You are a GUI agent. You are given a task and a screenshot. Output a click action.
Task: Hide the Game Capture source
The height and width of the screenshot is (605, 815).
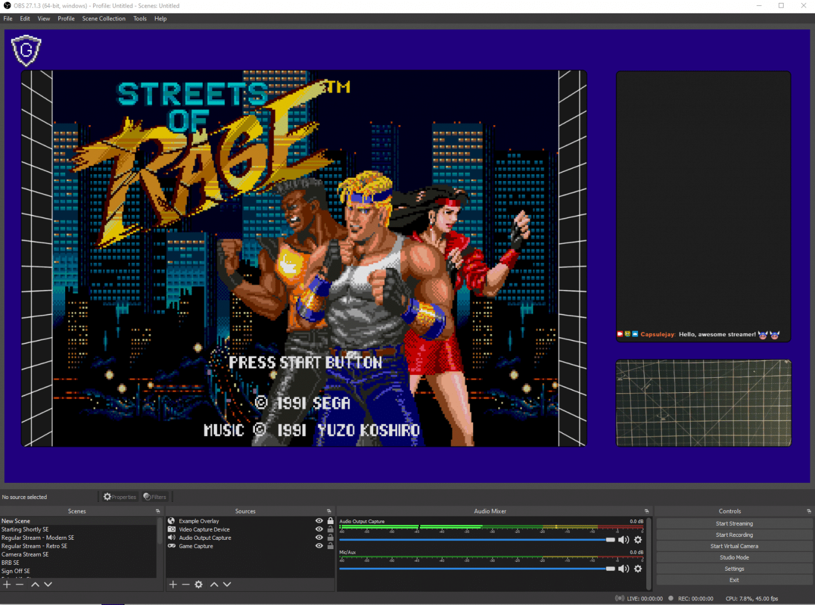point(319,546)
